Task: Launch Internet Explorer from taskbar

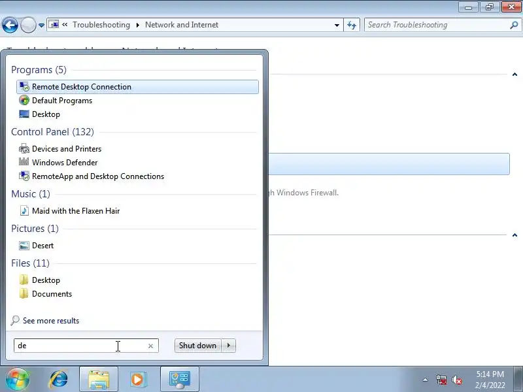Action: pyautogui.click(x=59, y=379)
